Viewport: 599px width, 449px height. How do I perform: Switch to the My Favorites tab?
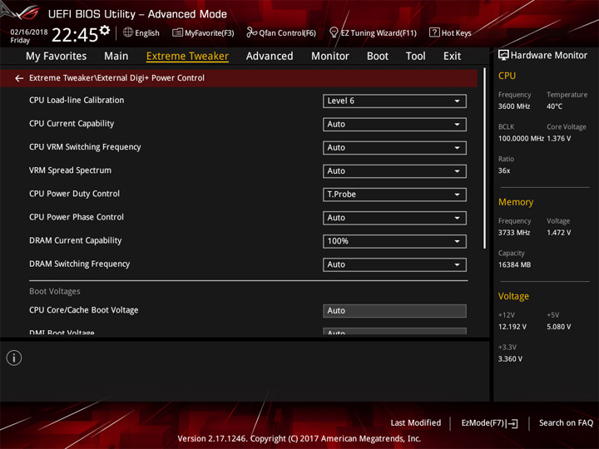(x=57, y=57)
